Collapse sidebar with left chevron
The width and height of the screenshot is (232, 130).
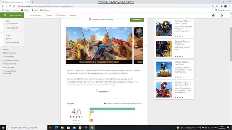pyautogui.click(x=1, y=32)
